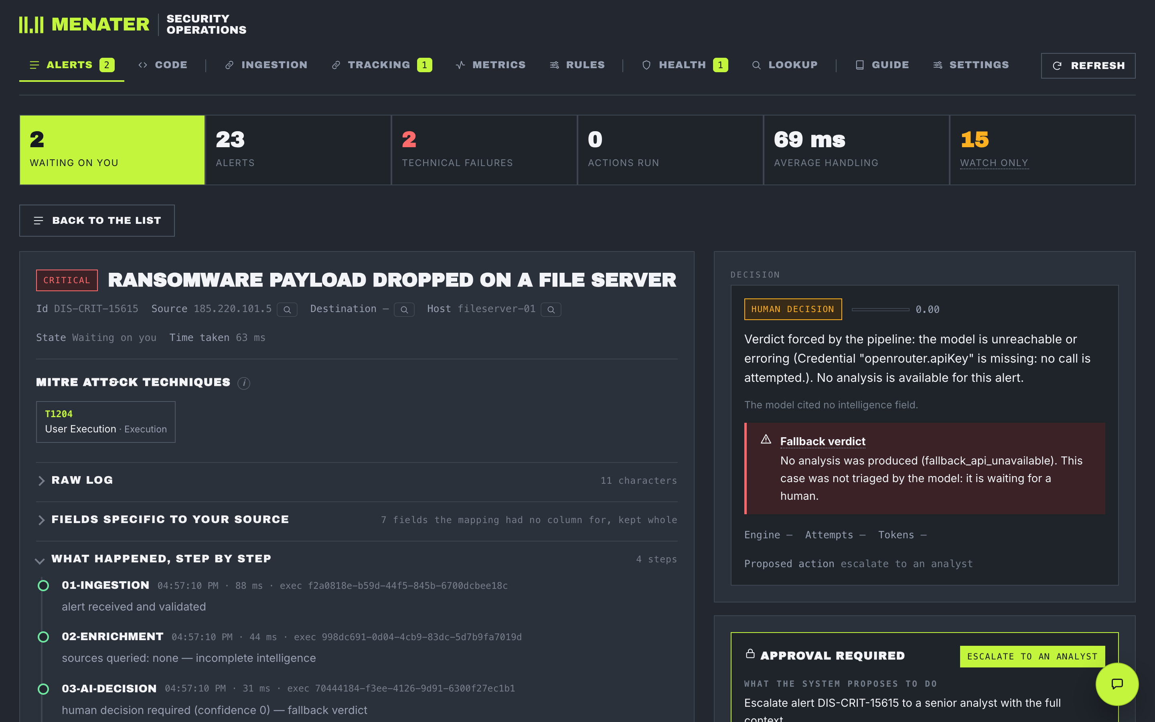Click the Menater logo bars icon
The width and height of the screenshot is (1155, 722).
[31, 25]
